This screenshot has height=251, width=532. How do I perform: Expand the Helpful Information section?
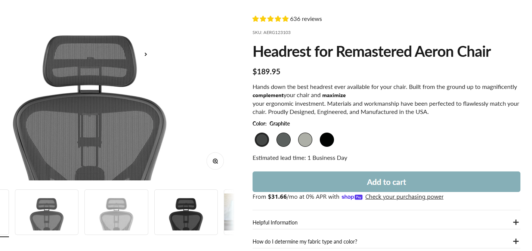pos(275,223)
